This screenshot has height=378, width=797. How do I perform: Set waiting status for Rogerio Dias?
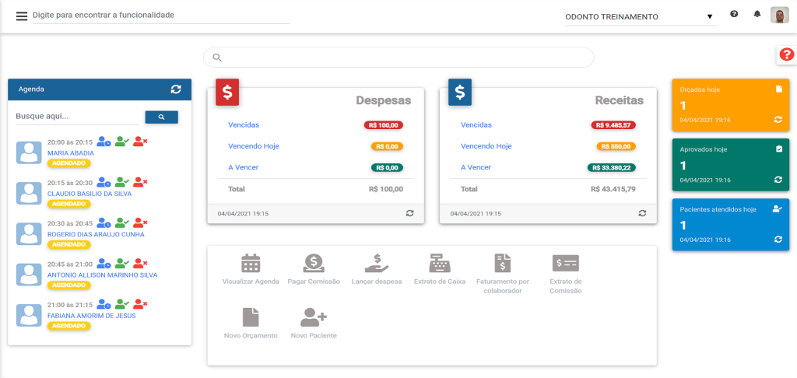click(x=104, y=222)
